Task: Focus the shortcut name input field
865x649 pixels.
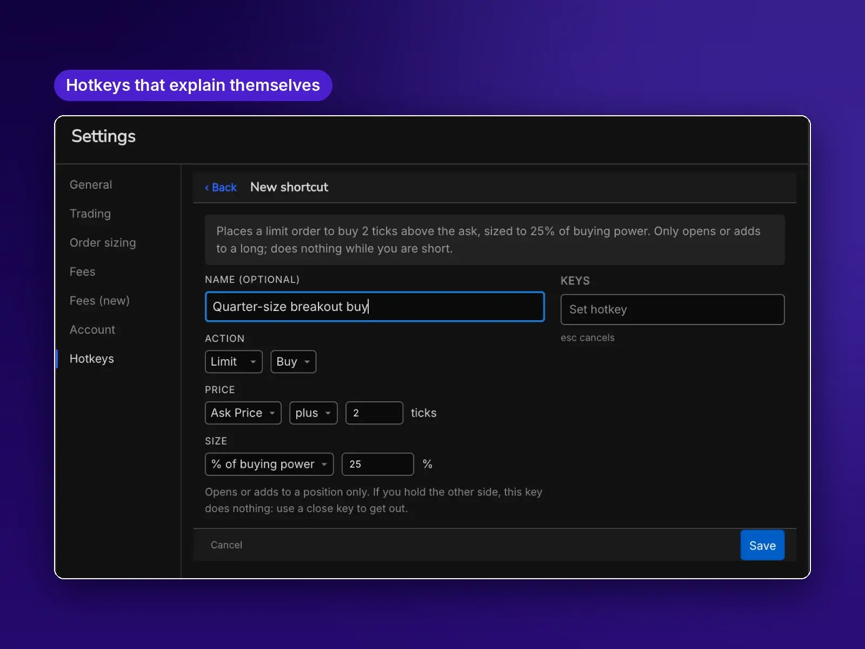Action: tap(375, 307)
